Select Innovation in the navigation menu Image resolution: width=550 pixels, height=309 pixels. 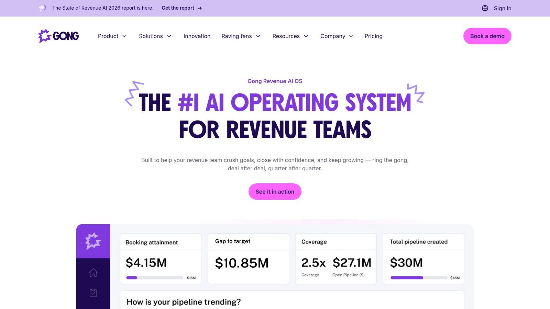[x=197, y=36]
